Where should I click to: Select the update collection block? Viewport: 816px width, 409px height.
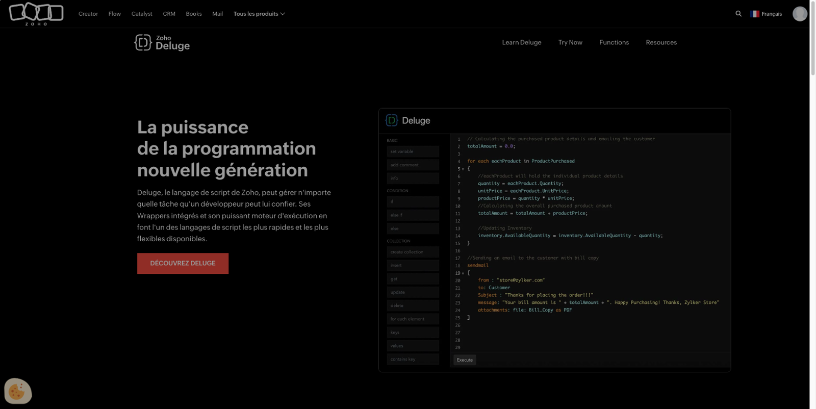coord(413,292)
